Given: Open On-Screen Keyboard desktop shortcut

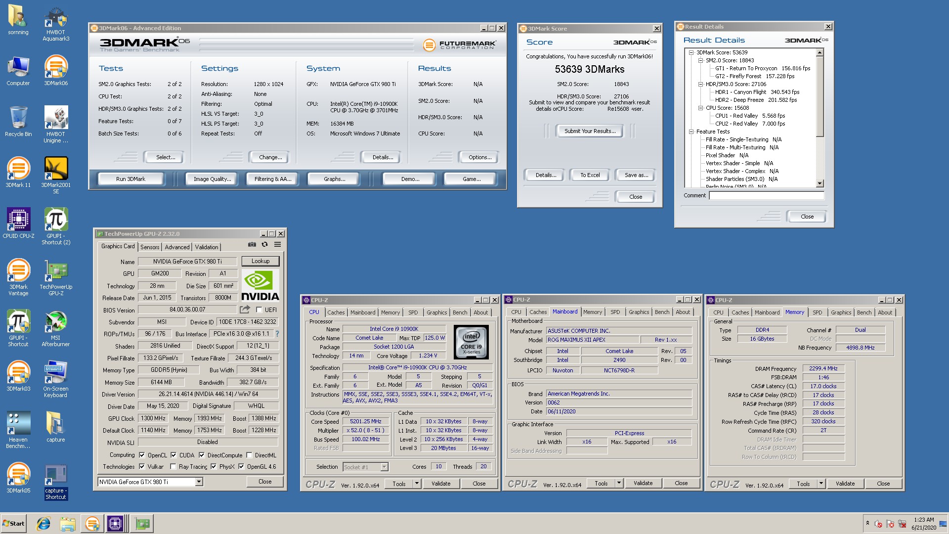Looking at the screenshot, I should (56, 379).
